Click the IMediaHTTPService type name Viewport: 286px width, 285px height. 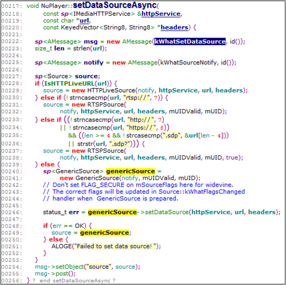[x=102, y=14]
